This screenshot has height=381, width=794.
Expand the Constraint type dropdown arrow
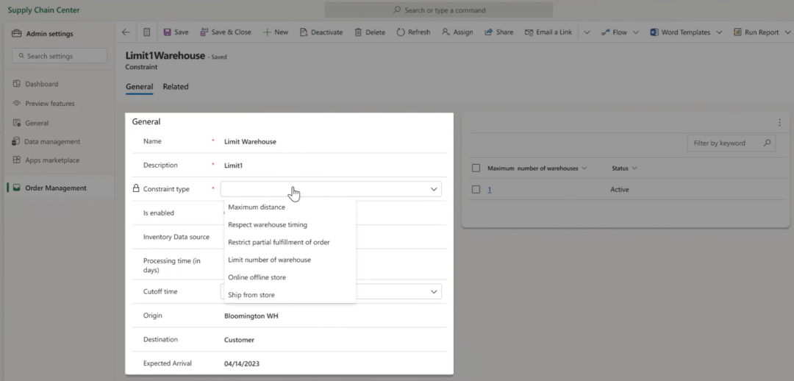pyautogui.click(x=434, y=189)
